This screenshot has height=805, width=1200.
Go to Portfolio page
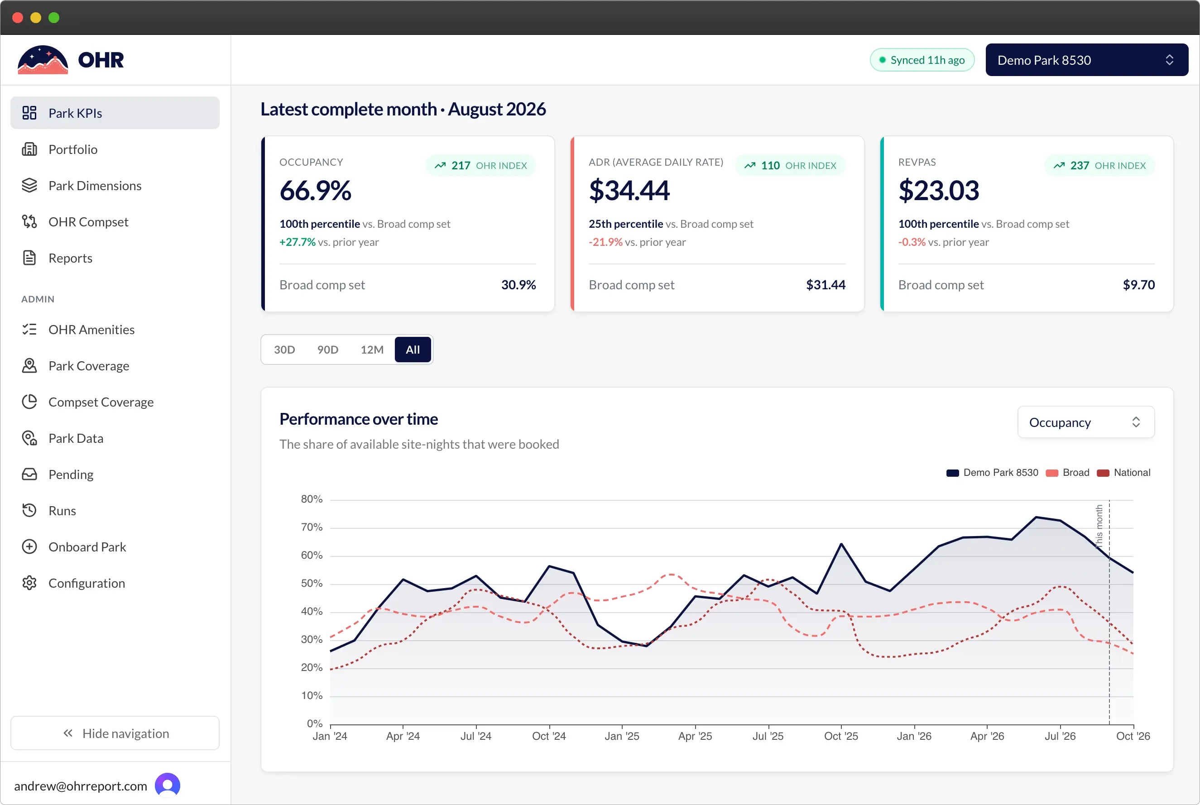pyautogui.click(x=115, y=149)
